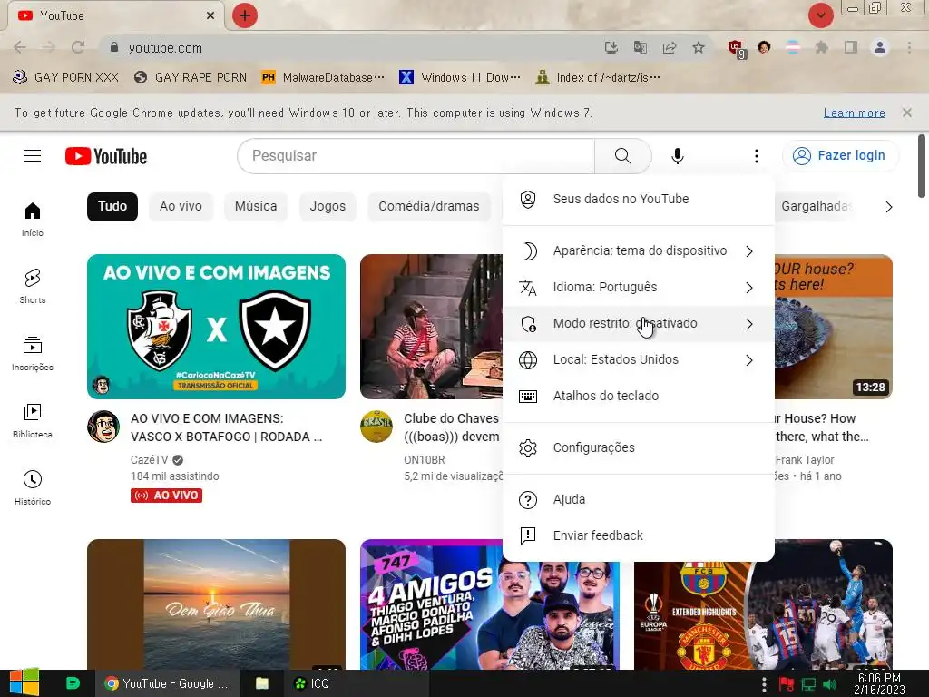Open Biblioteca in the sidebar
This screenshot has height=697, width=929.
(x=33, y=421)
